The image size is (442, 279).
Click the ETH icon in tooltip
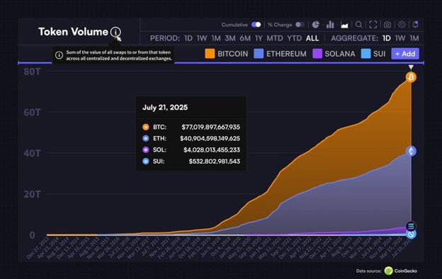click(x=145, y=138)
